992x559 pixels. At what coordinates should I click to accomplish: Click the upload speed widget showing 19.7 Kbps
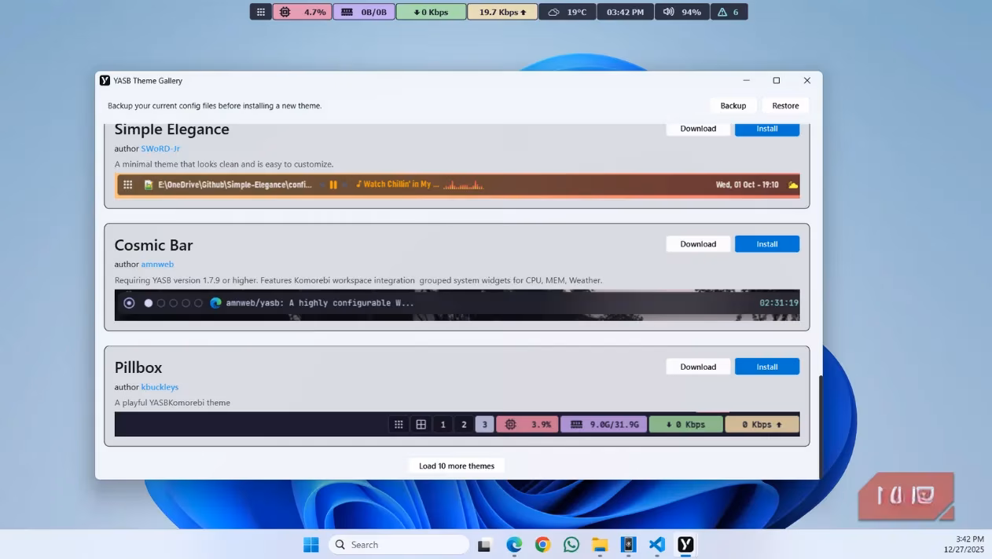click(x=502, y=11)
